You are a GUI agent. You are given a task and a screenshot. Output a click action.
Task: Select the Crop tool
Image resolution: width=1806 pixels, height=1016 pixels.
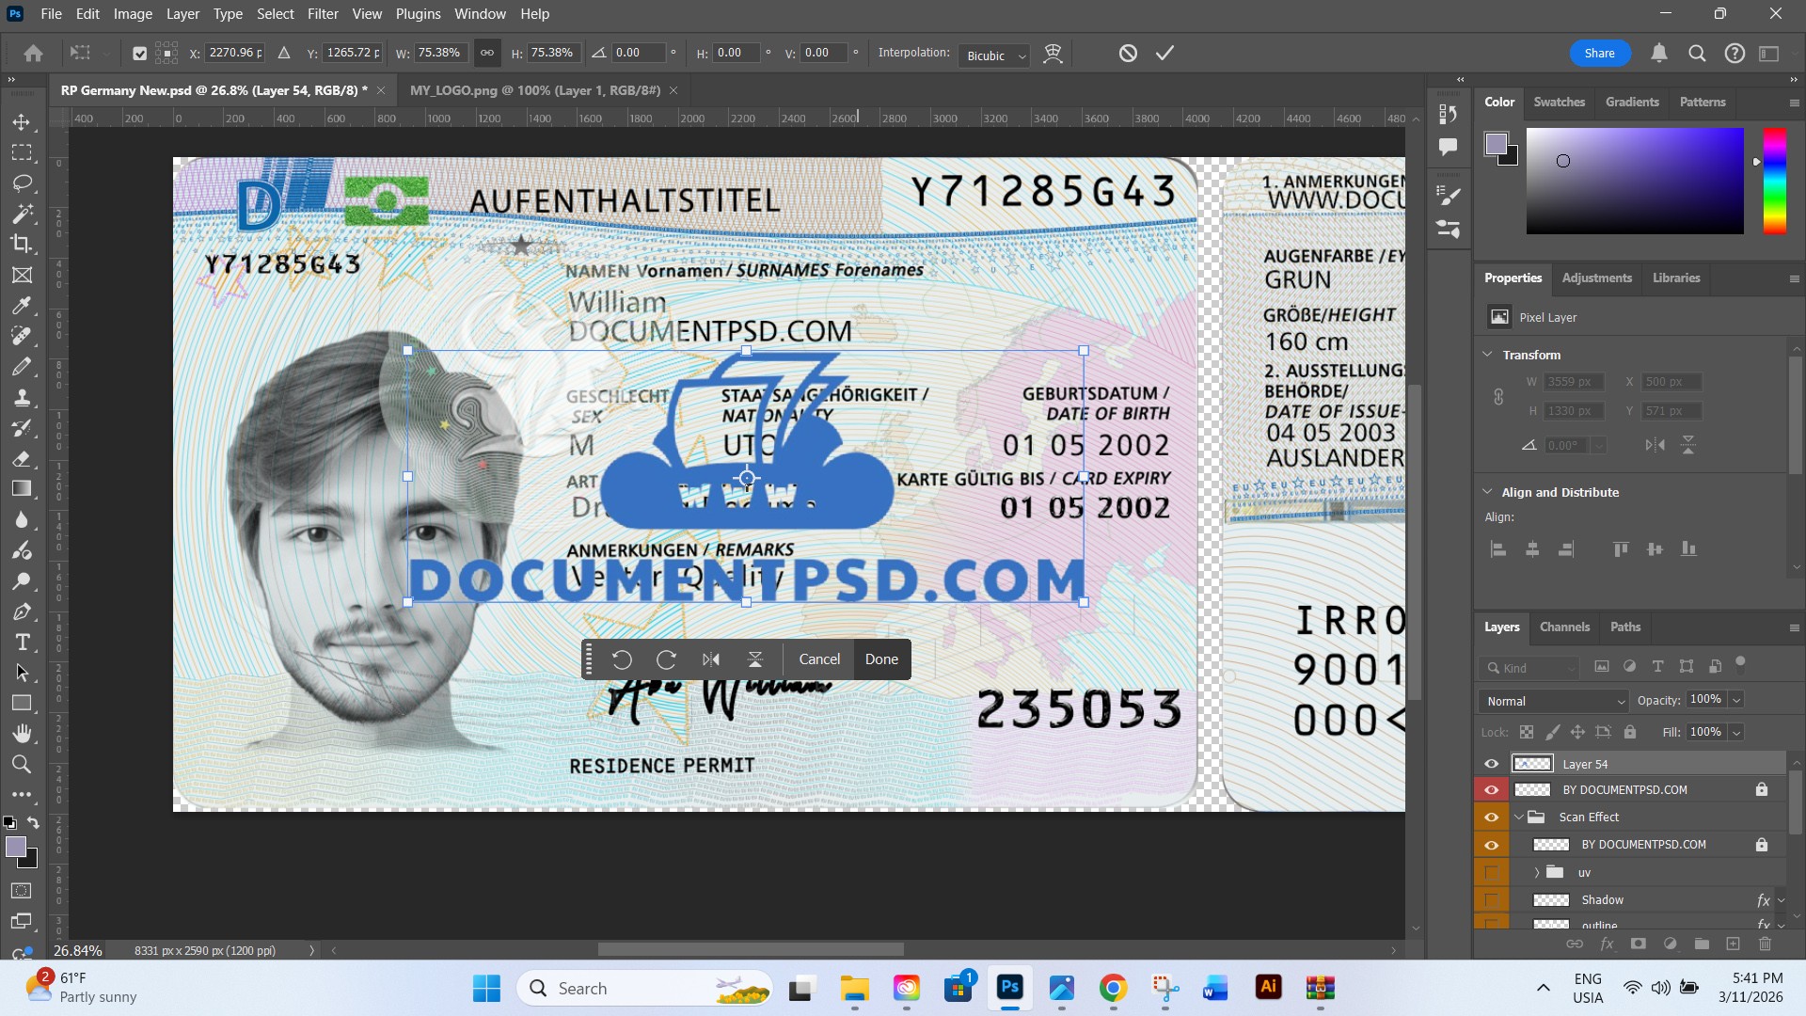coord(22,244)
